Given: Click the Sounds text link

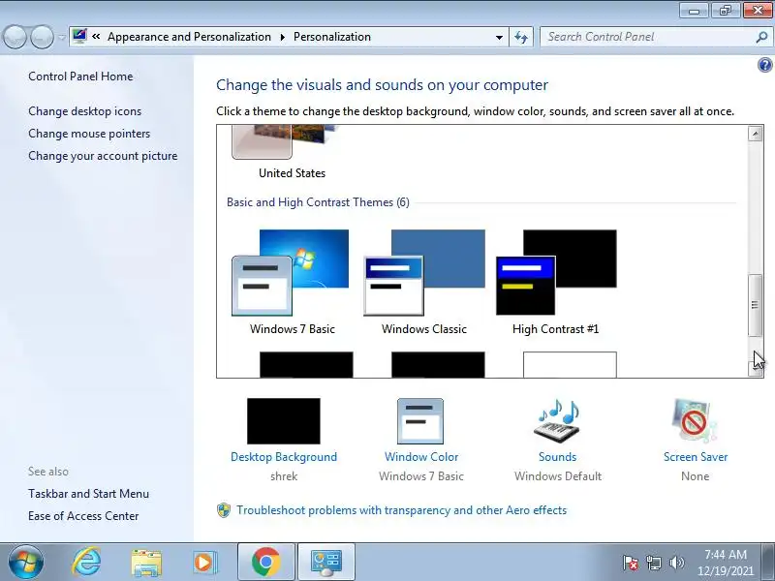Looking at the screenshot, I should (x=557, y=457).
